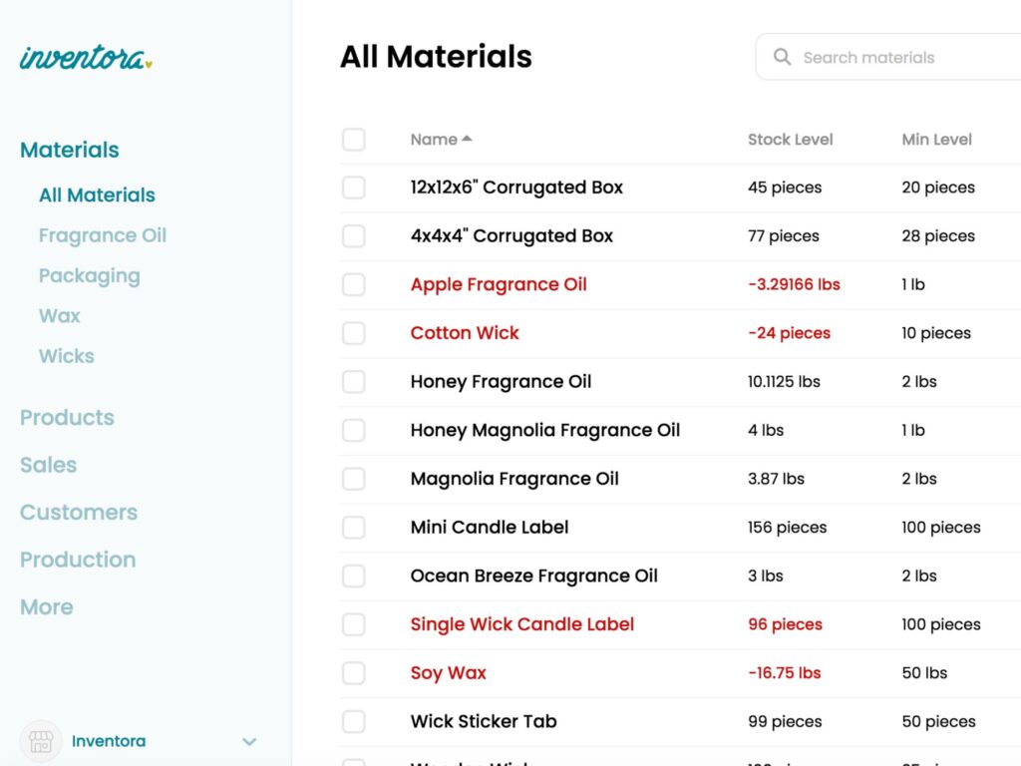Go to the Packaging category
This screenshot has height=766, width=1021.
89,276
